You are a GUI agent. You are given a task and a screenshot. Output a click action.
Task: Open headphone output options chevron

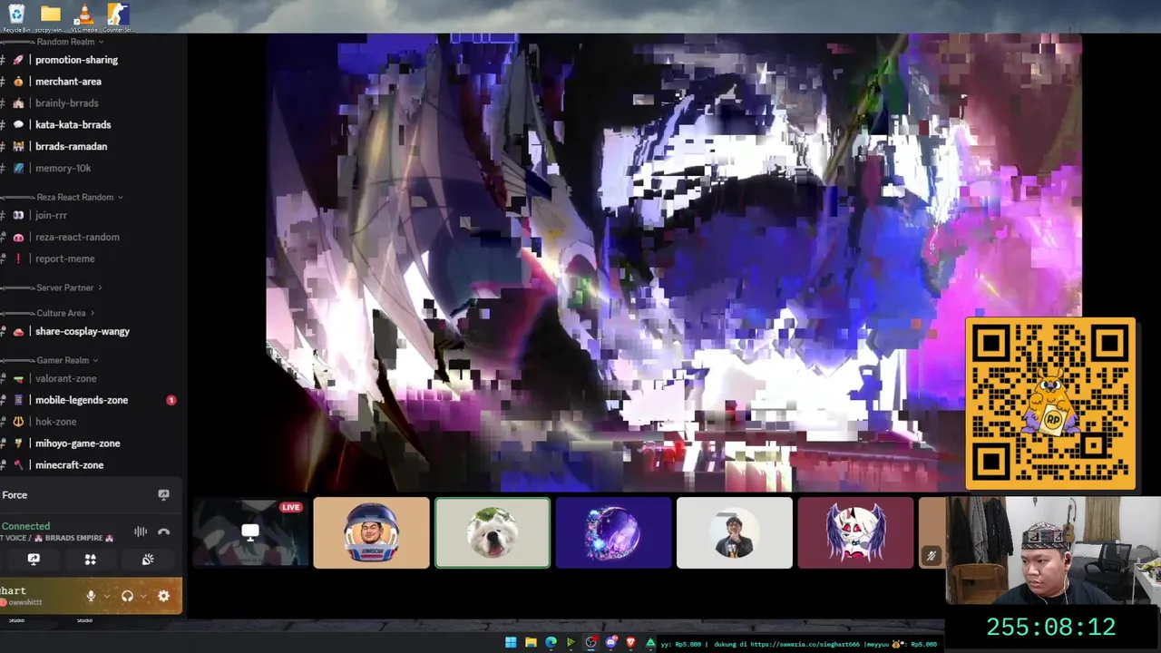coord(142,596)
